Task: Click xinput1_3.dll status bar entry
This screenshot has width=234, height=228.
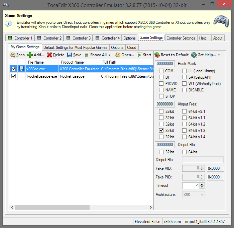Action: (x=205, y=221)
